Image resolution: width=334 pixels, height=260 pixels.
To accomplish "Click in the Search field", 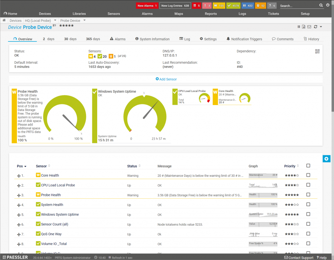I will (x=297, y=6).
